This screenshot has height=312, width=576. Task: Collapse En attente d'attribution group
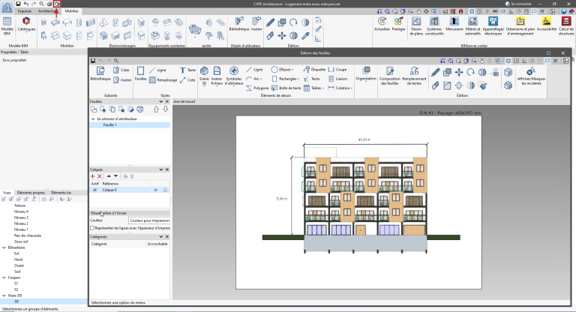[92, 118]
